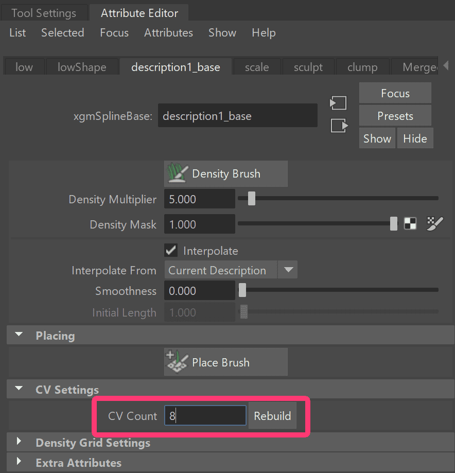Activate the Density Brush tool
This screenshot has width=455, height=473.
point(225,174)
